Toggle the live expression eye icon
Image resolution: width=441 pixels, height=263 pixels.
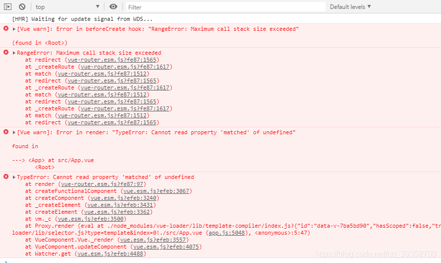point(113,7)
